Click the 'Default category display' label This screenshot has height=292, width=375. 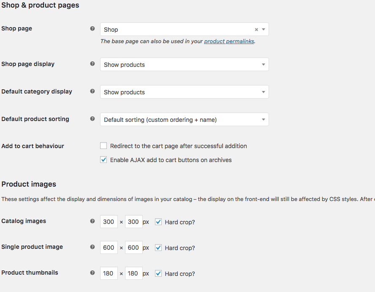pos(37,91)
